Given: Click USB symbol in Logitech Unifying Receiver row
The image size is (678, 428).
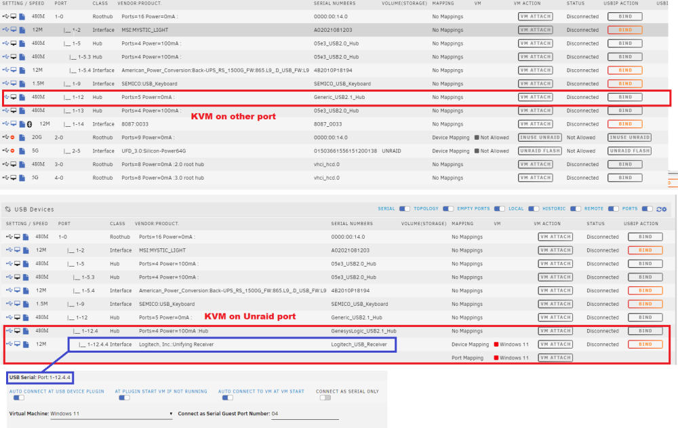Looking at the screenshot, I should pos(9,344).
